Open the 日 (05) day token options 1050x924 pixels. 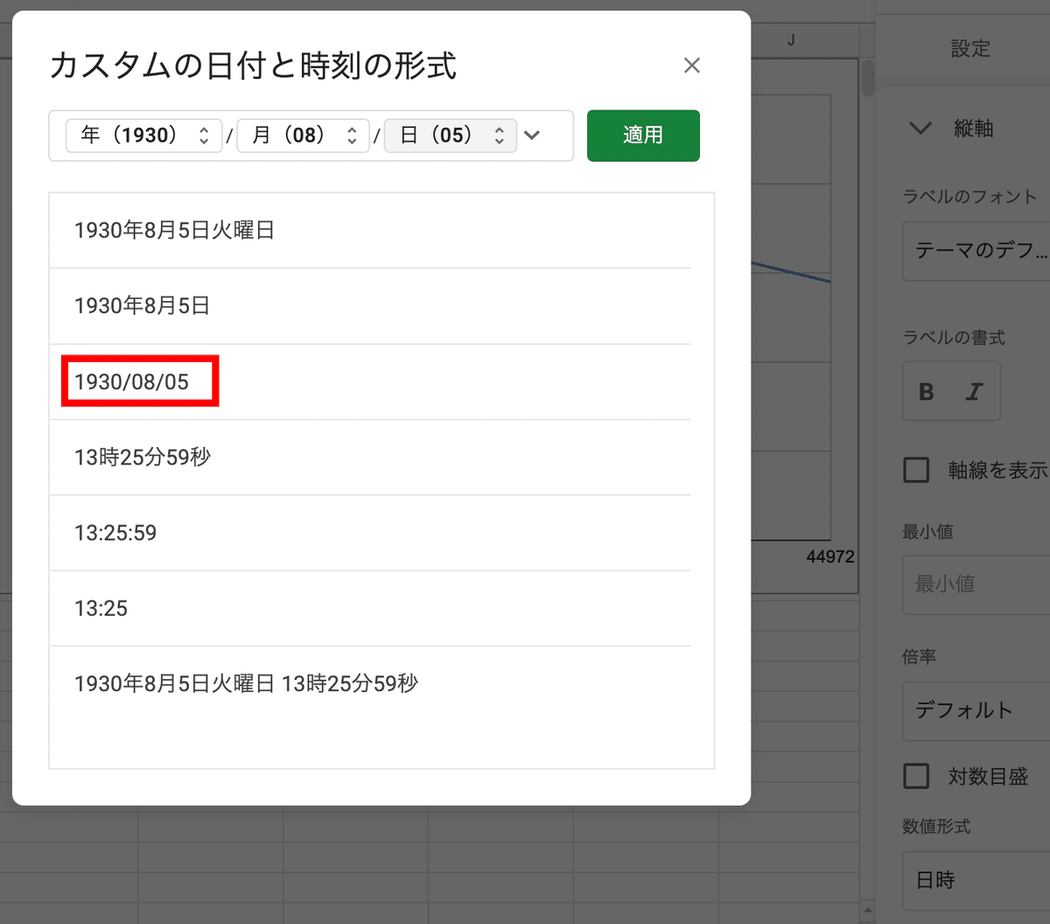click(451, 136)
